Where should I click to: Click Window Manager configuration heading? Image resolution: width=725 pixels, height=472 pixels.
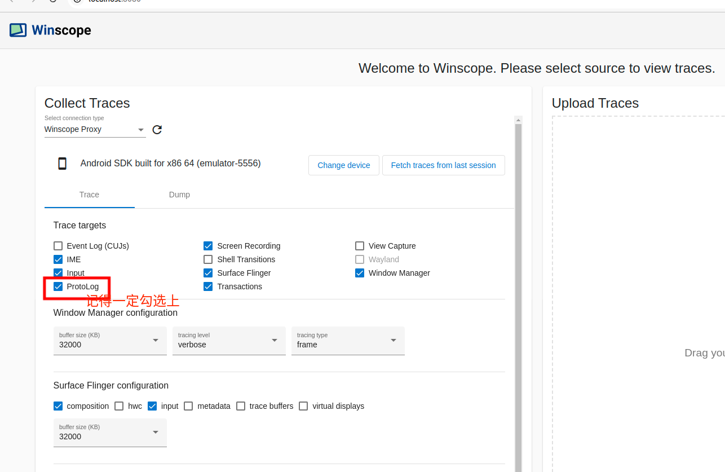[x=116, y=313]
